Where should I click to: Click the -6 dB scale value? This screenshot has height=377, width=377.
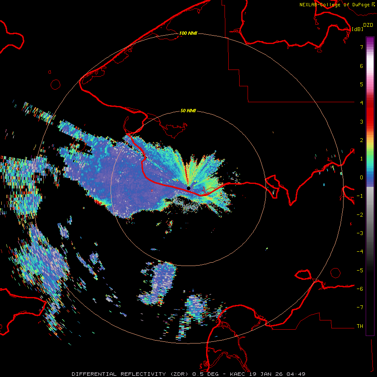coord(360,289)
